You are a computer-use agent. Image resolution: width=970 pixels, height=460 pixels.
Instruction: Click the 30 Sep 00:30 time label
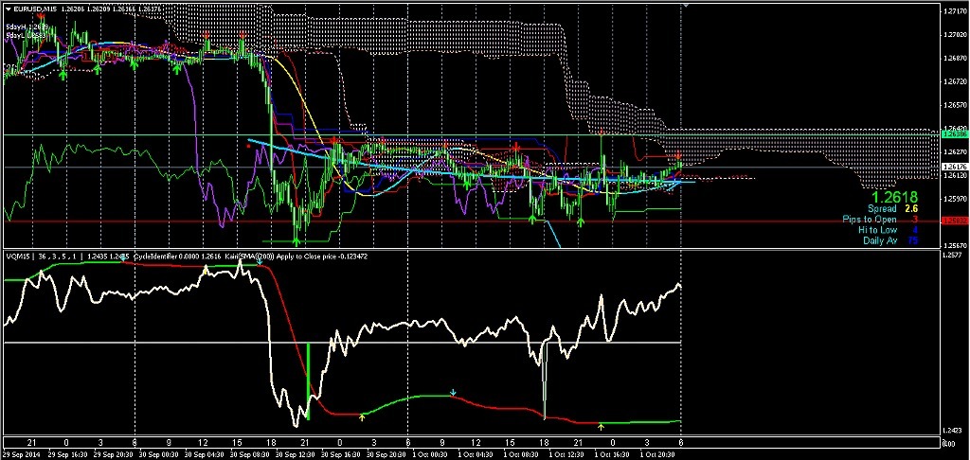(x=156, y=453)
